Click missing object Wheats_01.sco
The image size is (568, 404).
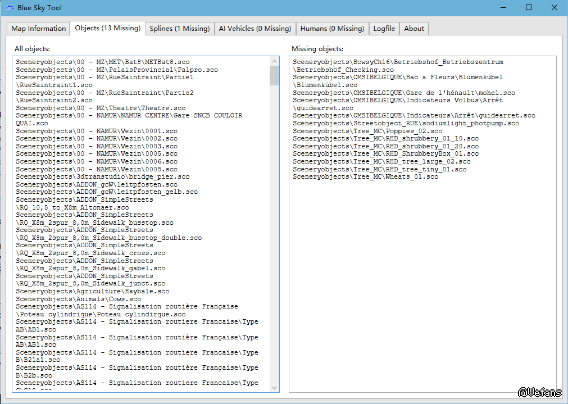coord(365,176)
